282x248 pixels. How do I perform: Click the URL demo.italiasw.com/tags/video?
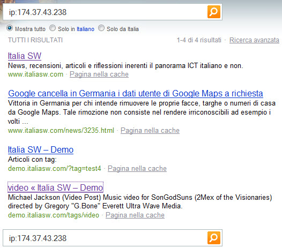54,215
